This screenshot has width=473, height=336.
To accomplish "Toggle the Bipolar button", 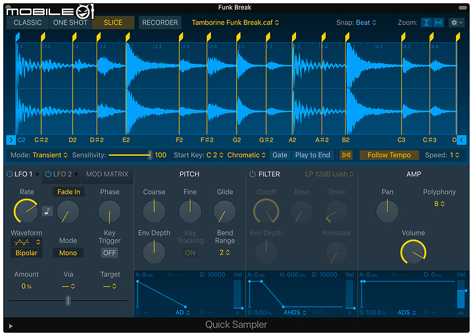I will [x=26, y=252].
